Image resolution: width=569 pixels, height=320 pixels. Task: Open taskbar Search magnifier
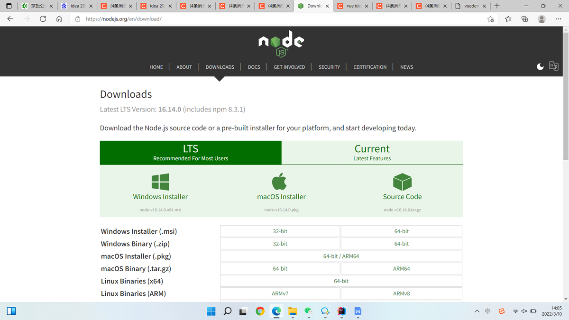[x=228, y=311]
